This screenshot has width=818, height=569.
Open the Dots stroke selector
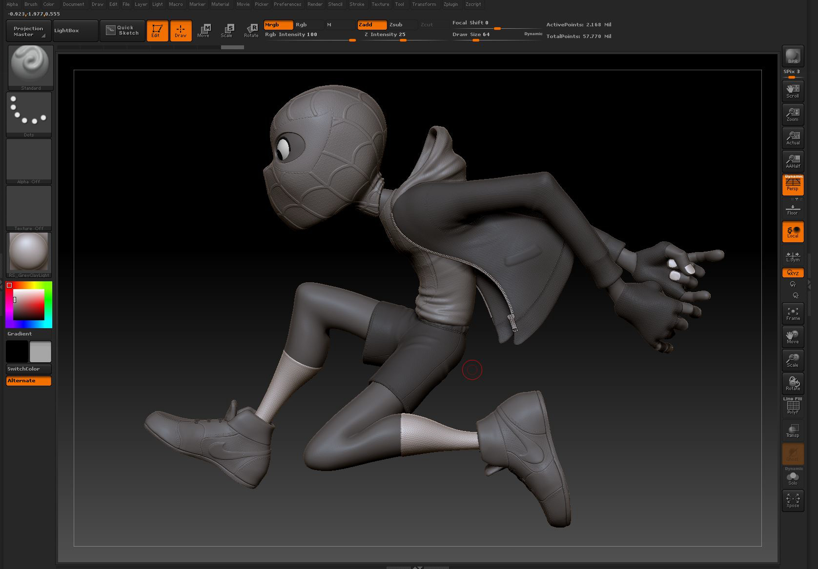click(29, 115)
